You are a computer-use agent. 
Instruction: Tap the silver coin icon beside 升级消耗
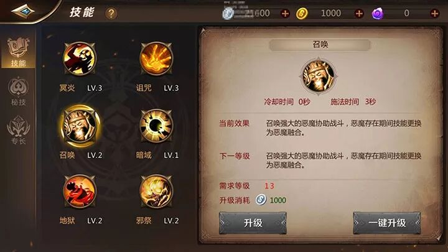tap(261, 200)
